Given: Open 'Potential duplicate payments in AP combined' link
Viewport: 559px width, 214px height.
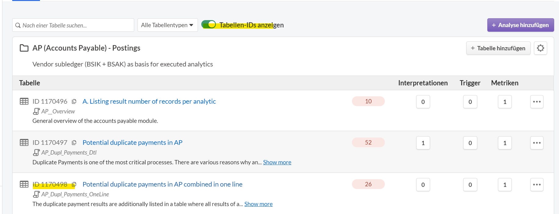Looking at the screenshot, I should tap(162, 184).
